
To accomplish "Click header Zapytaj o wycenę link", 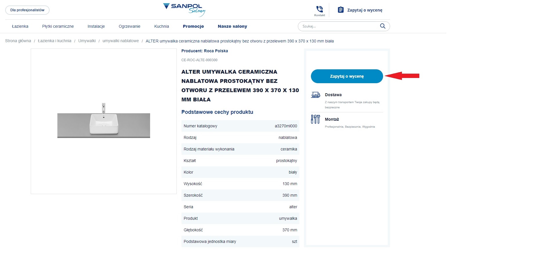I will tap(365, 10).
